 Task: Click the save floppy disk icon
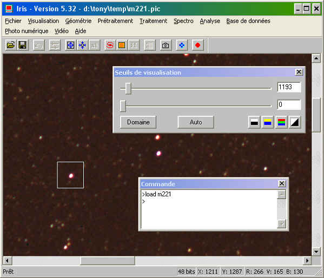22,45
